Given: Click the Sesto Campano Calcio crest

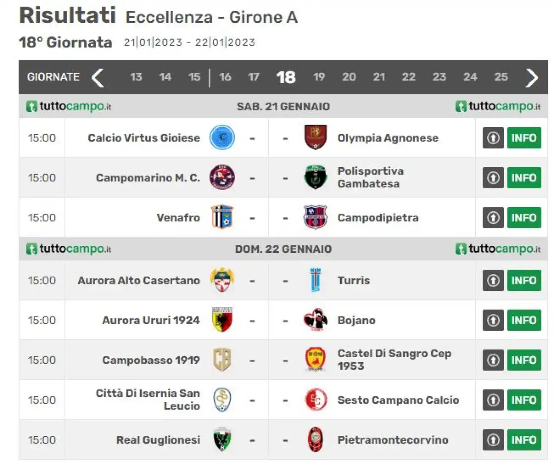Looking at the screenshot, I should (316, 400).
